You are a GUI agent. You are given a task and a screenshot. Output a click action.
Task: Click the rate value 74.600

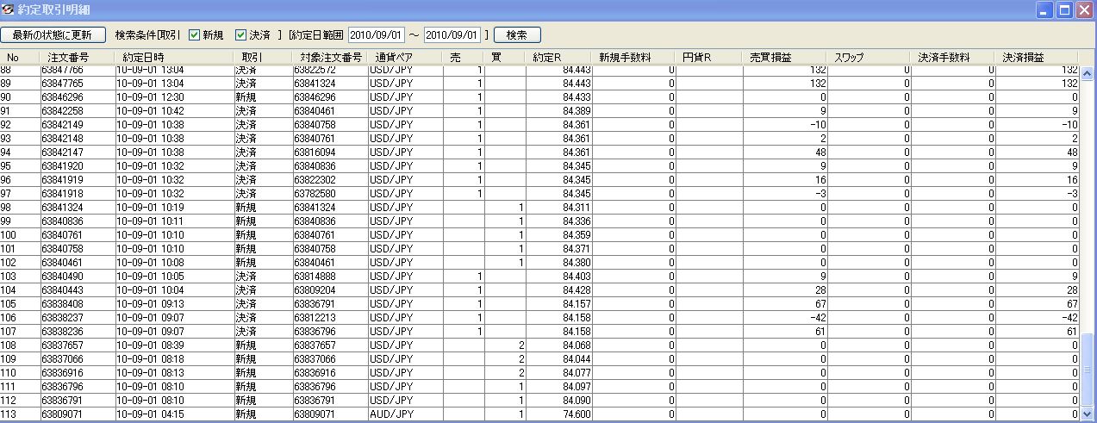point(576,414)
